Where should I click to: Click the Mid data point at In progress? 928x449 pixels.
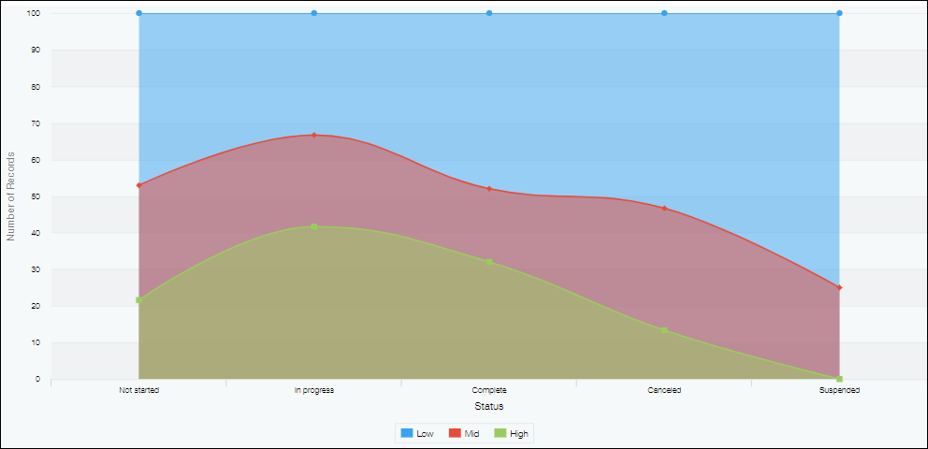click(x=314, y=135)
